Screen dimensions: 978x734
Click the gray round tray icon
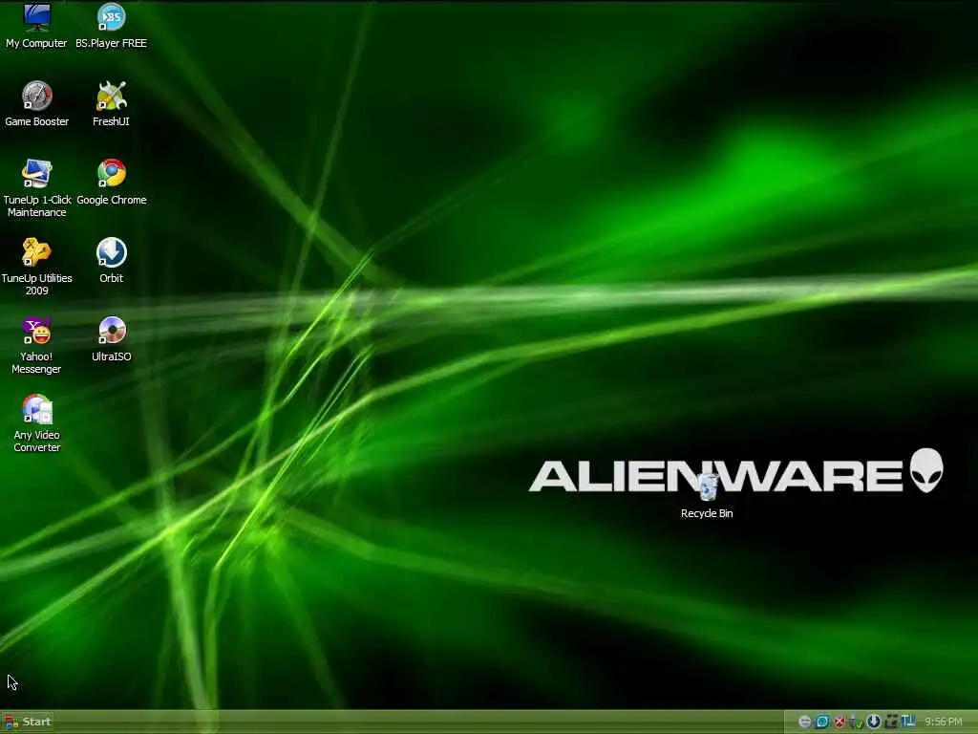(804, 723)
